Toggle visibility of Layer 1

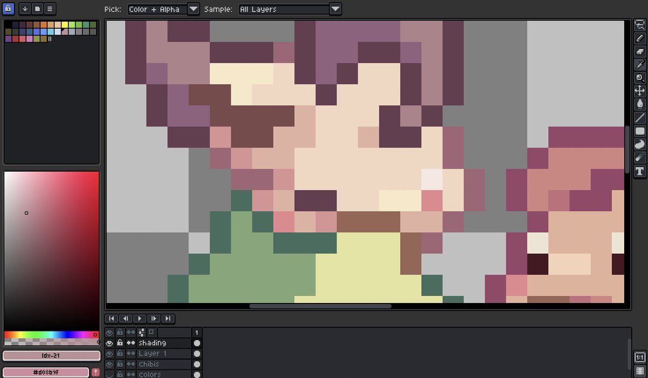pos(110,354)
